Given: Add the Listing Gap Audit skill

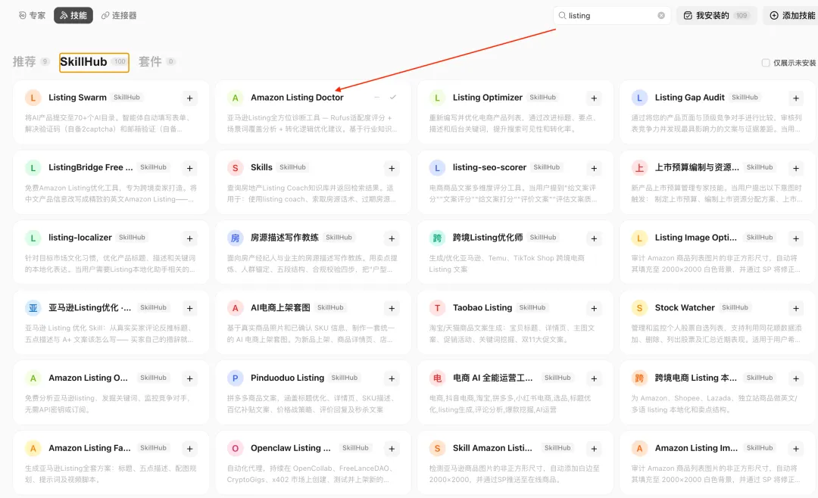Looking at the screenshot, I should pos(795,98).
